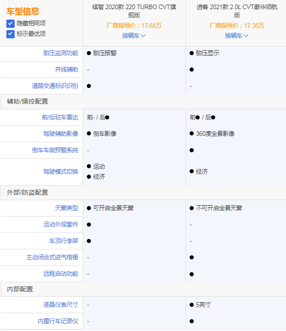This screenshot has width=286, height=331.
Task: Open the 液晶仪表尺寸 link
Action: tap(61, 305)
